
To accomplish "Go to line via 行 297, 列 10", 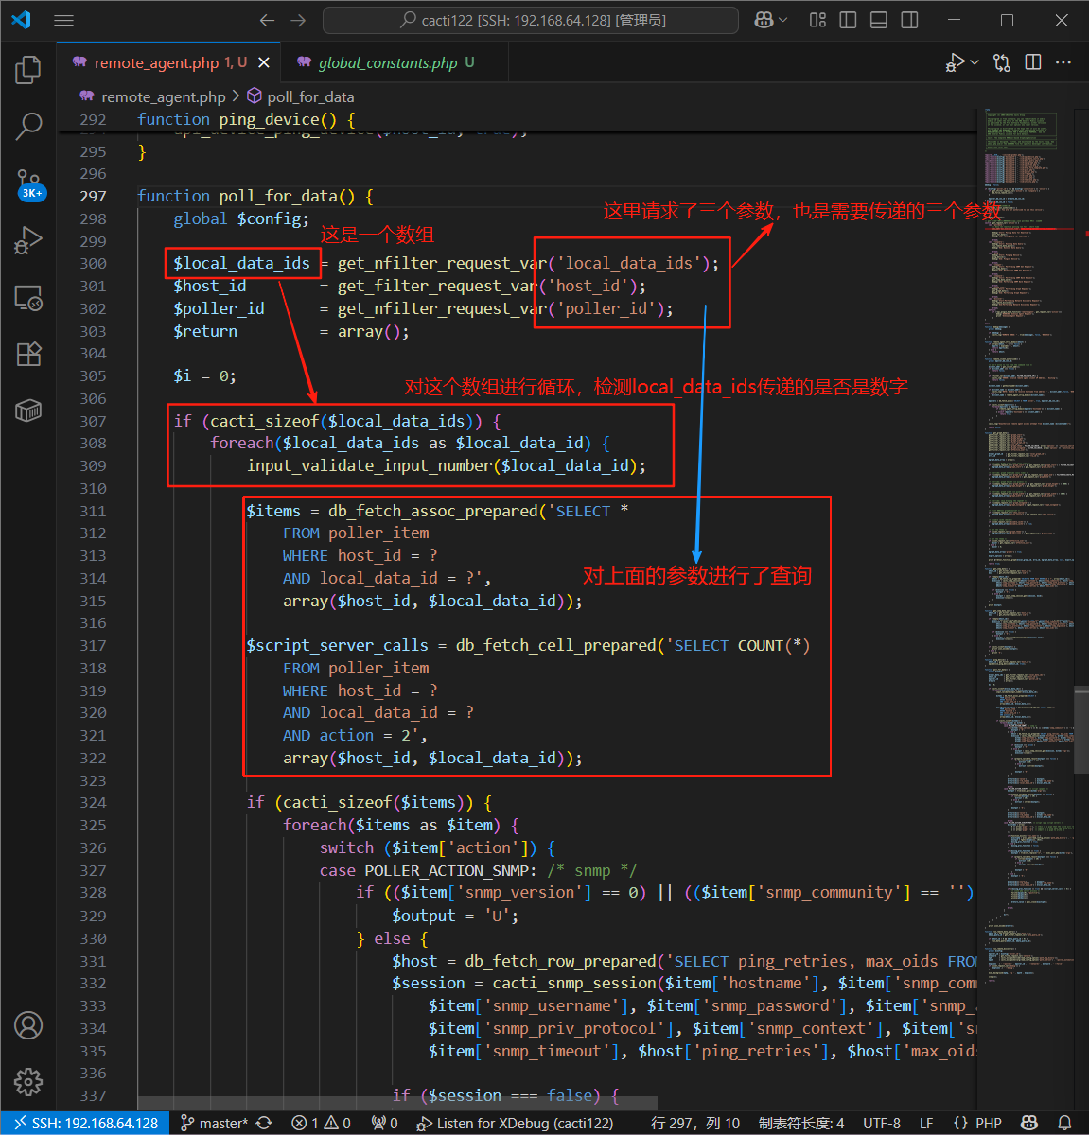I will click(695, 1123).
